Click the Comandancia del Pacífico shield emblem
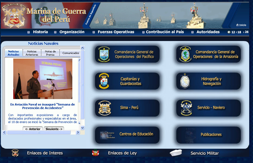This screenshot has width=253, height=163. point(104,54)
